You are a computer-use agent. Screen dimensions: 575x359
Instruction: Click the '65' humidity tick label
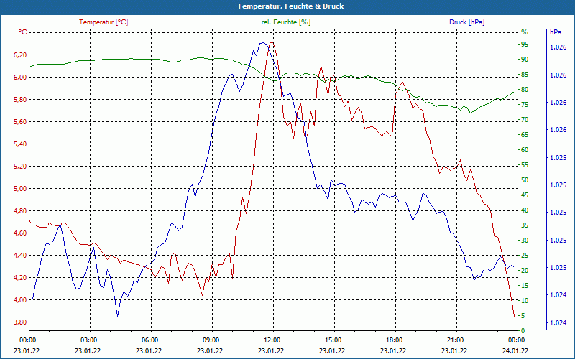(525, 135)
